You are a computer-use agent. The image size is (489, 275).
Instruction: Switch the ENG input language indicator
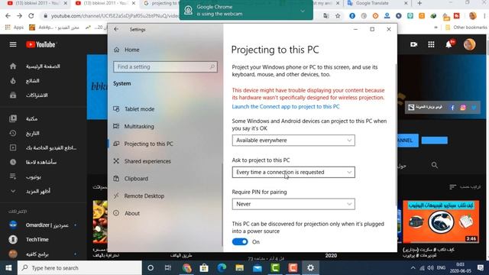(441, 268)
